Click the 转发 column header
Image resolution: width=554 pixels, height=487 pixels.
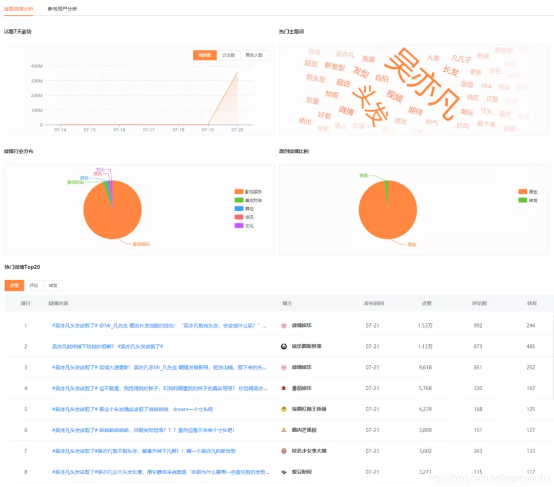[x=532, y=303]
